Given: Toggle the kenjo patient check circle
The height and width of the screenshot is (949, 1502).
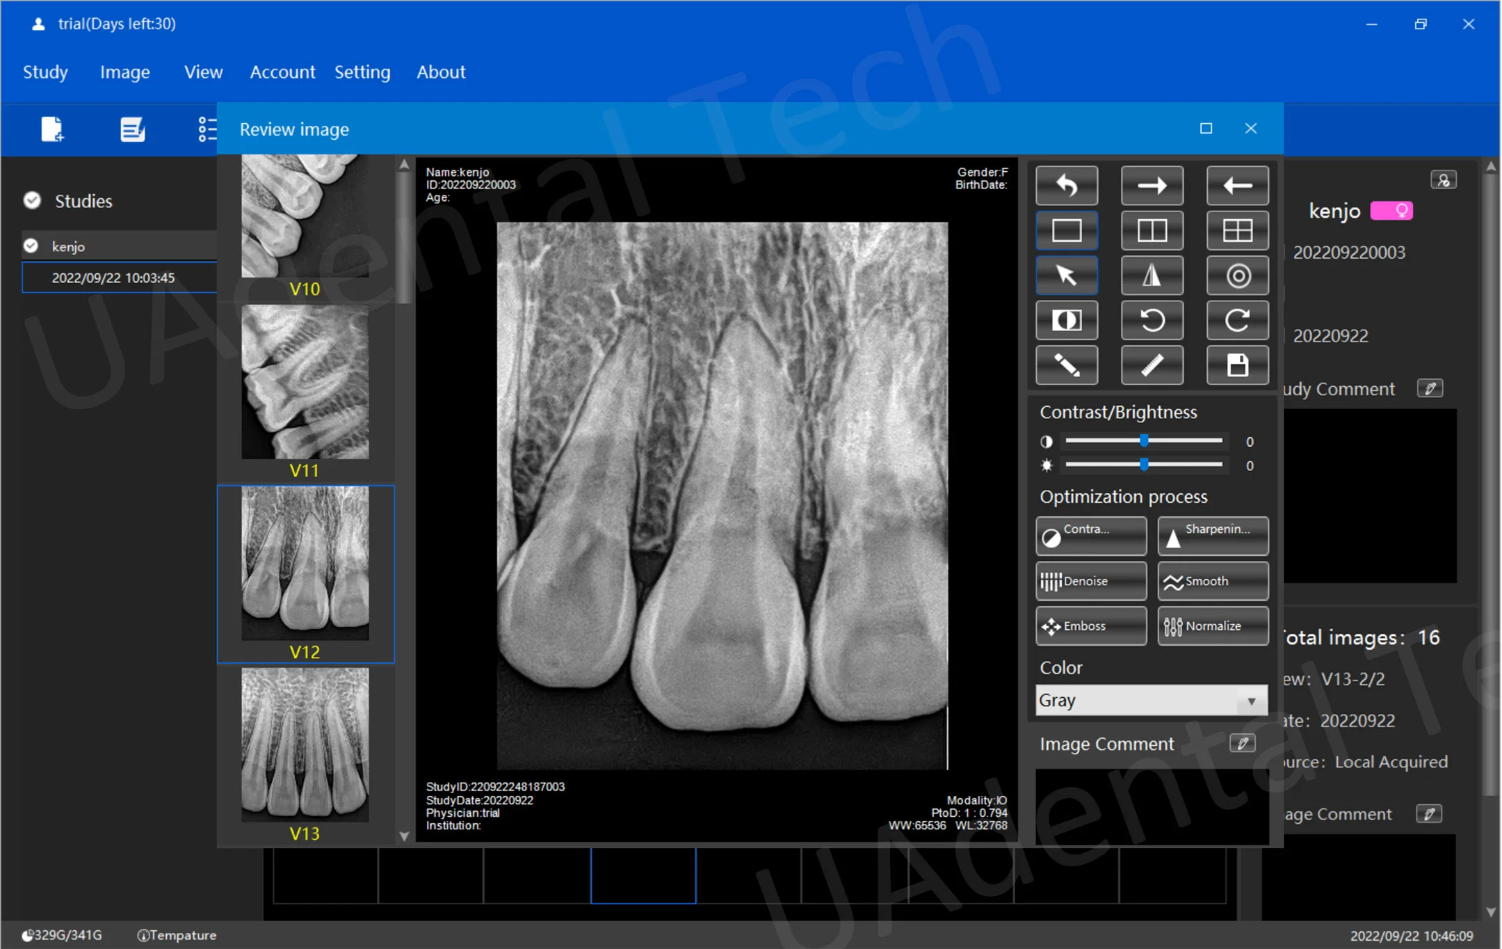Looking at the screenshot, I should 31,246.
